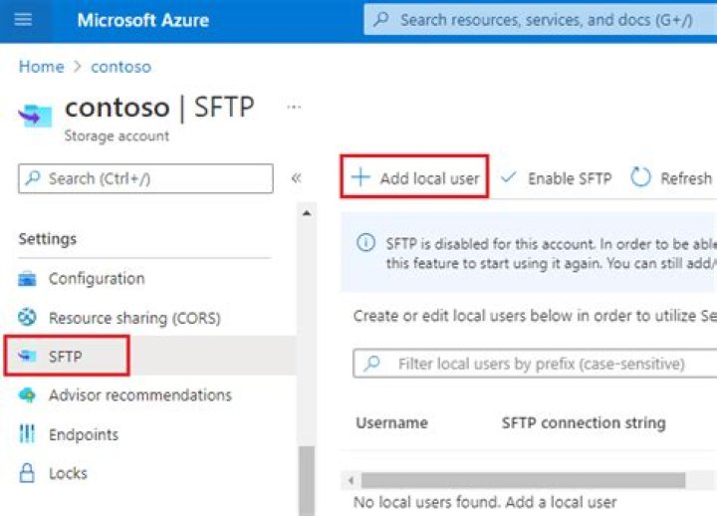Click Add local user
Screen dimensions: 717x516
[x=414, y=176]
